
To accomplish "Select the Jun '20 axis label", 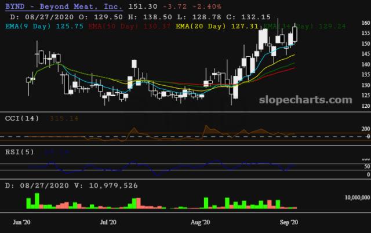I will pyautogui.click(x=21, y=223).
